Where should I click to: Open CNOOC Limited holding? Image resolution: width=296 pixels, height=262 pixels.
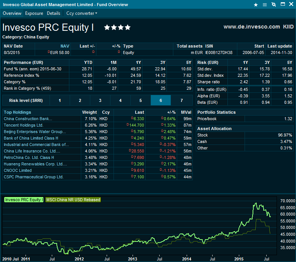click(18, 170)
